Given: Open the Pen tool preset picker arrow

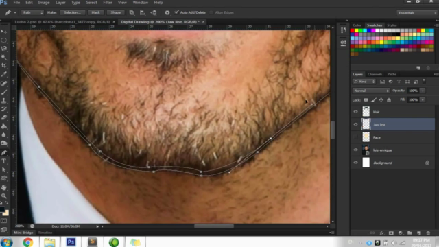Looking at the screenshot, I should tap(15, 13).
